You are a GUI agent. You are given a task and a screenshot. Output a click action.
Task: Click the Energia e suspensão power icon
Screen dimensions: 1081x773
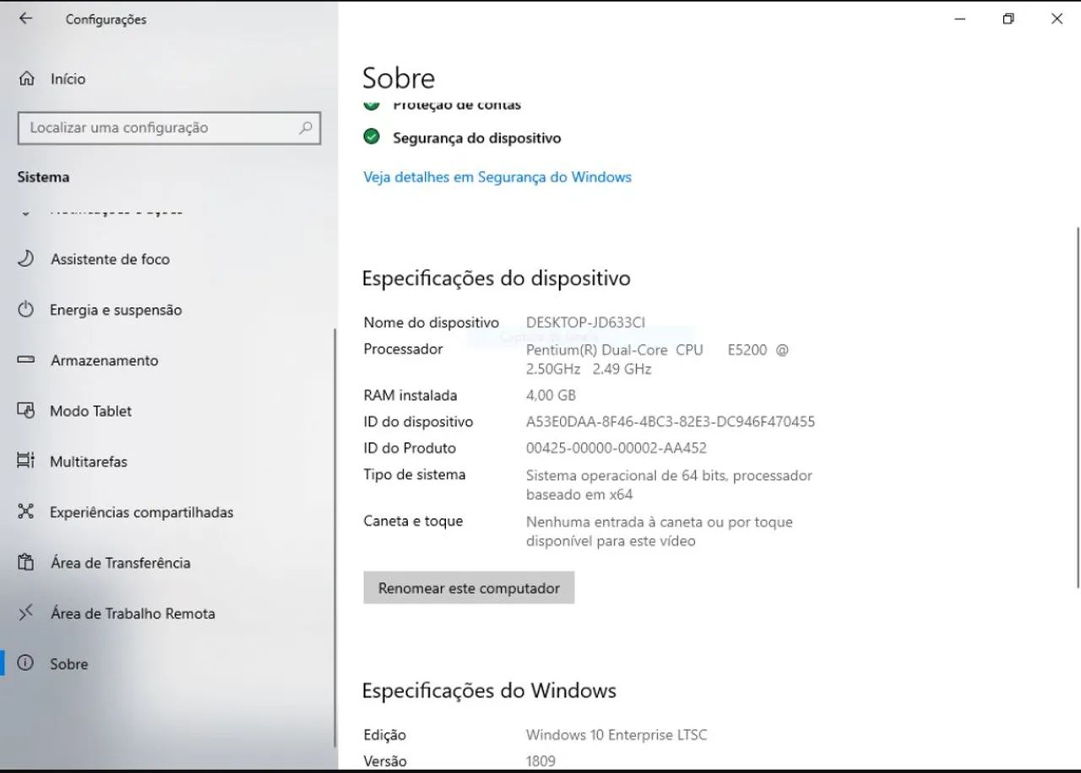coord(26,310)
